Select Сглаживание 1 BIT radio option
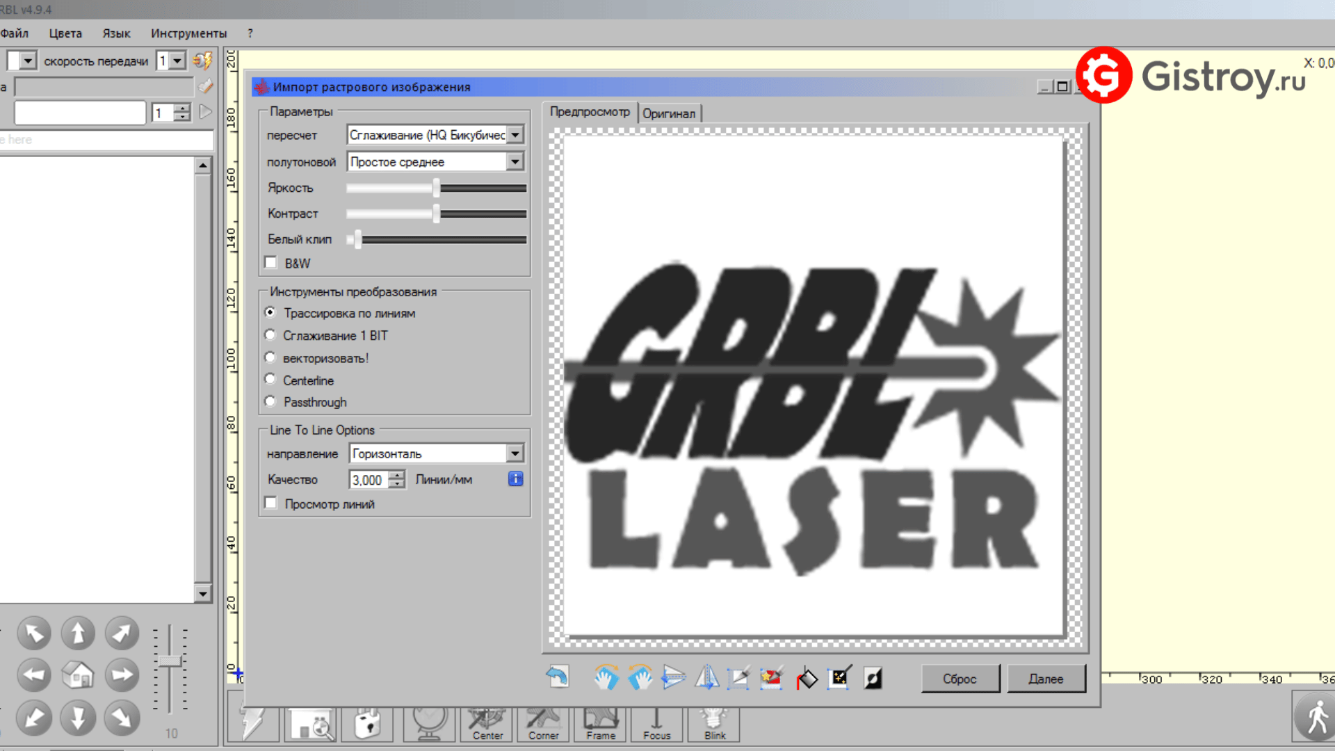Screen dimensions: 1335x751 [270, 335]
